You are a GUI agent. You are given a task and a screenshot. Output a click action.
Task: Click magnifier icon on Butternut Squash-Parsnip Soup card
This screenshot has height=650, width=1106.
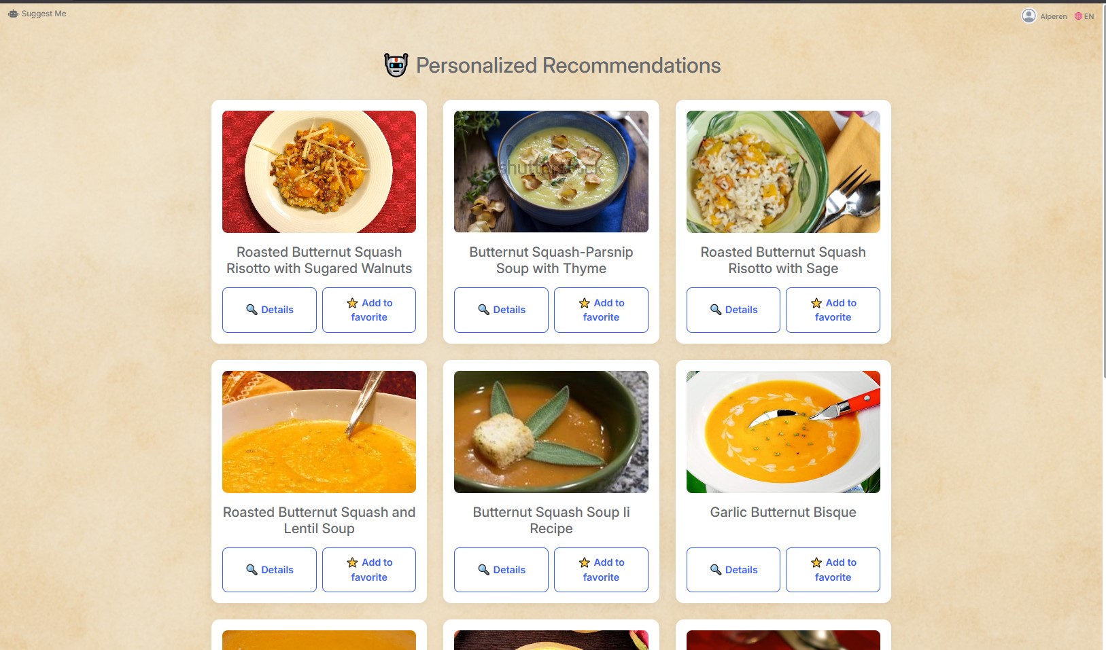tap(484, 310)
